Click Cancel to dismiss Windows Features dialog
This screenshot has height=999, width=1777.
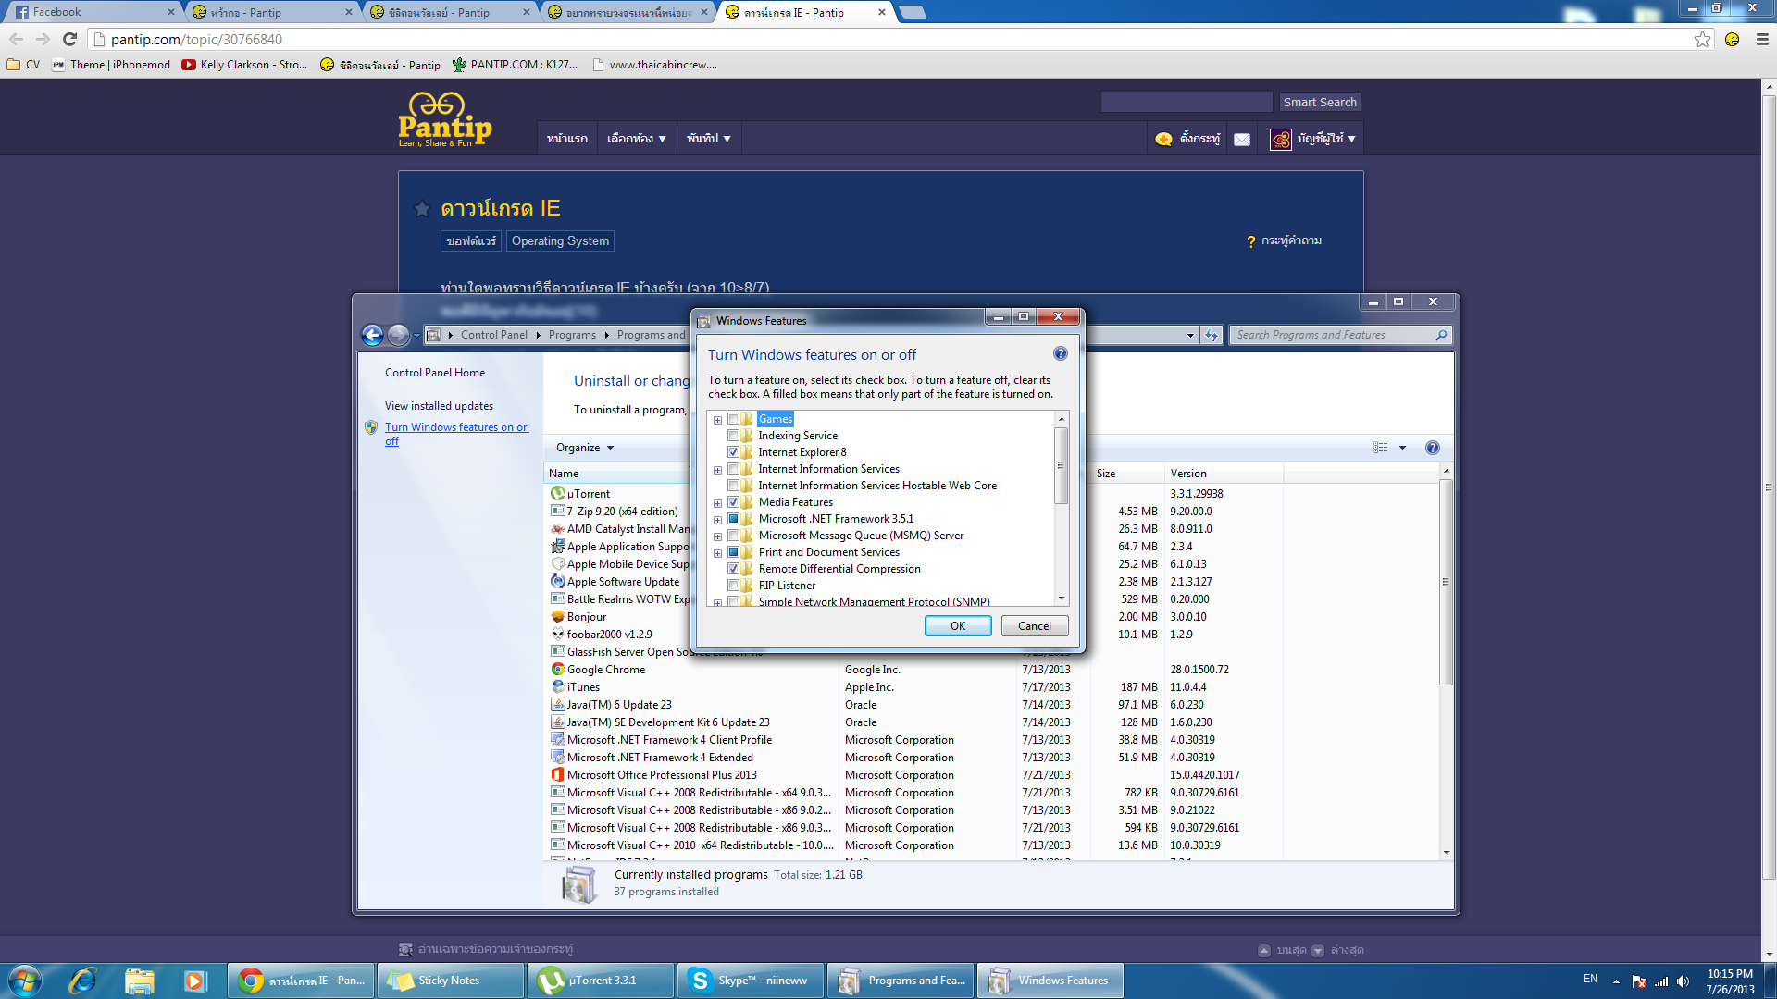tap(1034, 625)
